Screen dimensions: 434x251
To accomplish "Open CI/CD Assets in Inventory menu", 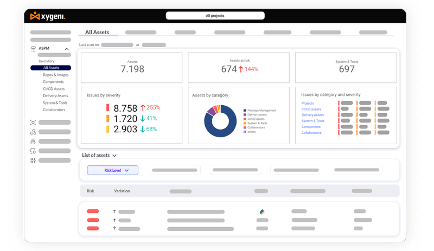I will pos(54,89).
